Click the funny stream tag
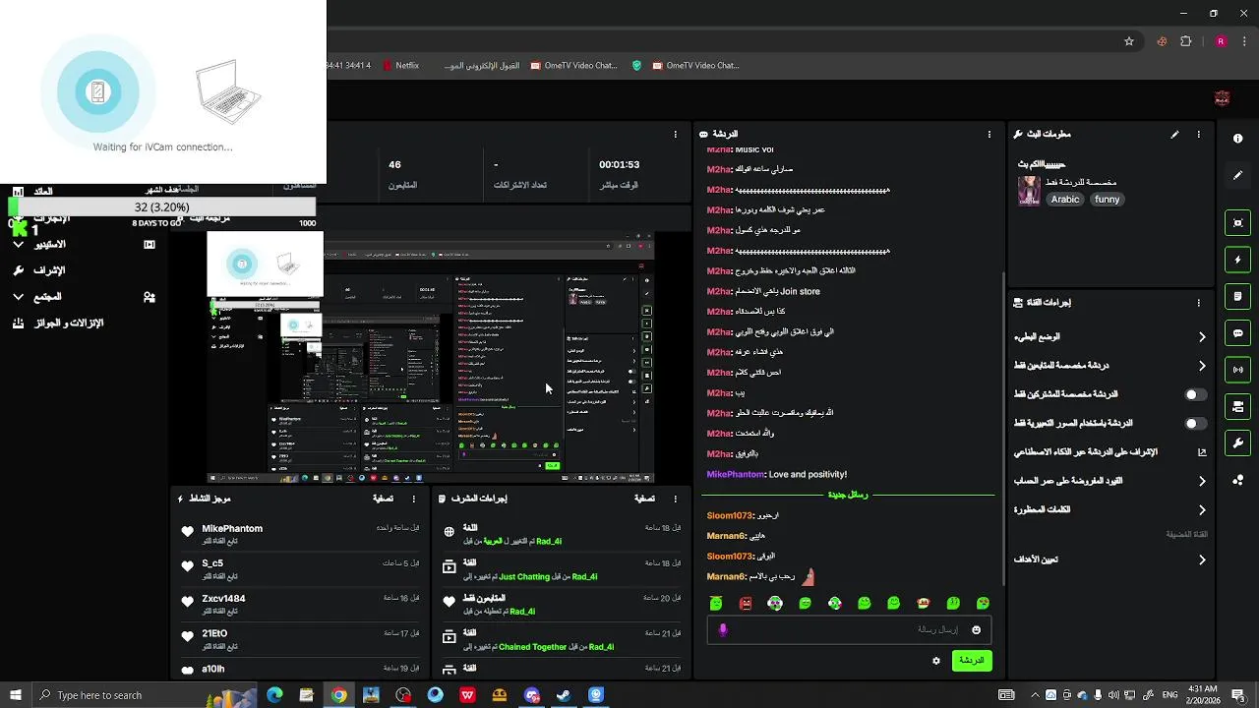The width and height of the screenshot is (1259, 708). [x=1107, y=200]
